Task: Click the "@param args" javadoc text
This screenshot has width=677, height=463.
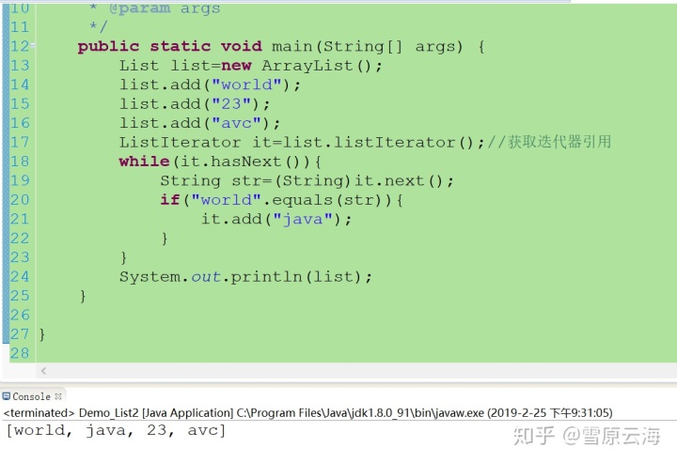Action: pyautogui.click(x=165, y=8)
